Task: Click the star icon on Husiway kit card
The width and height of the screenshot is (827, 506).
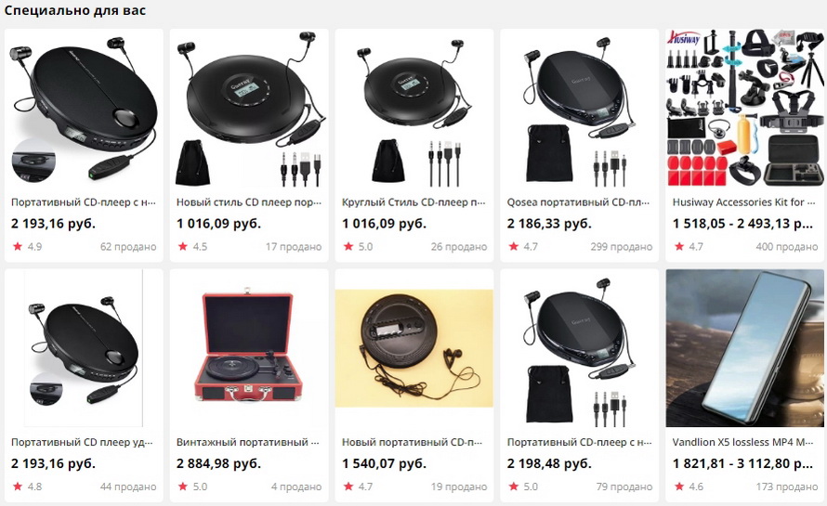Action: (679, 246)
